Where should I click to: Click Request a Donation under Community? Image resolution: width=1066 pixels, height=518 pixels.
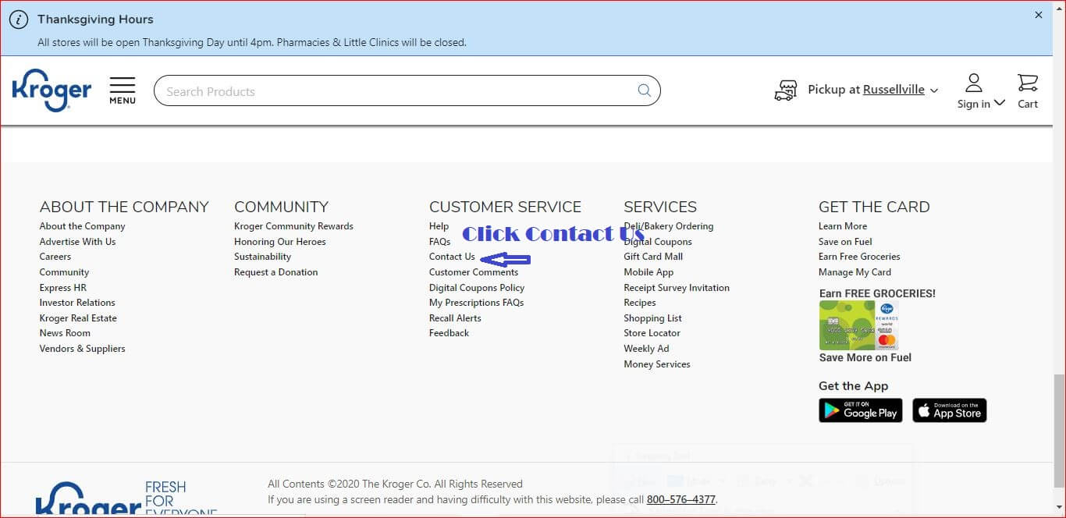[275, 271]
